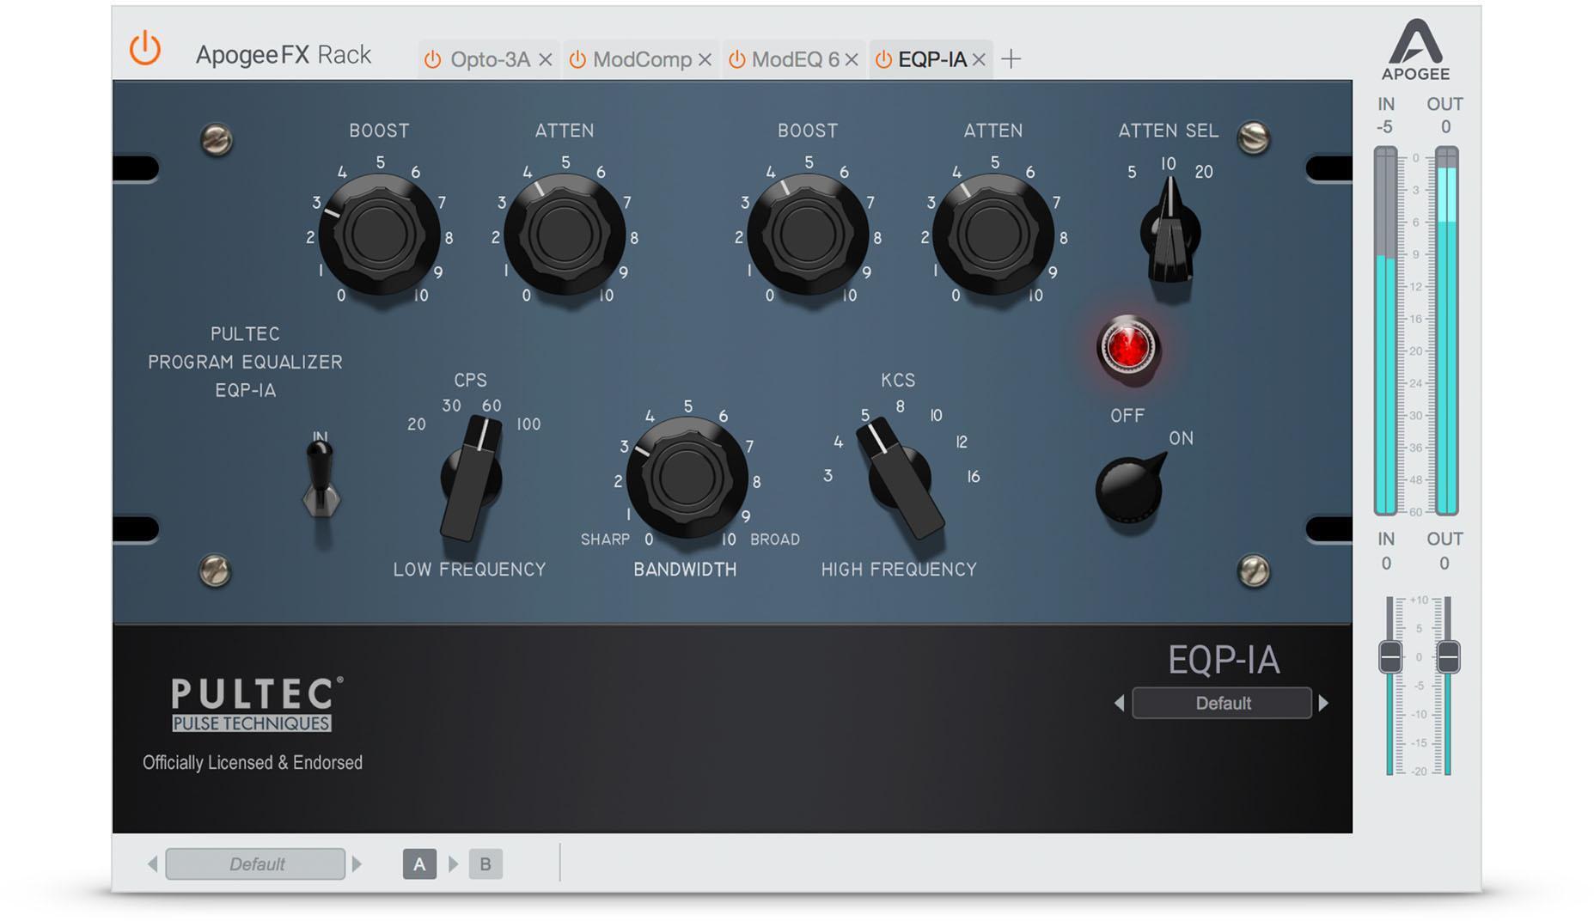The width and height of the screenshot is (1594, 921).
Task: Select preset slot A
Action: tap(418, 864)
